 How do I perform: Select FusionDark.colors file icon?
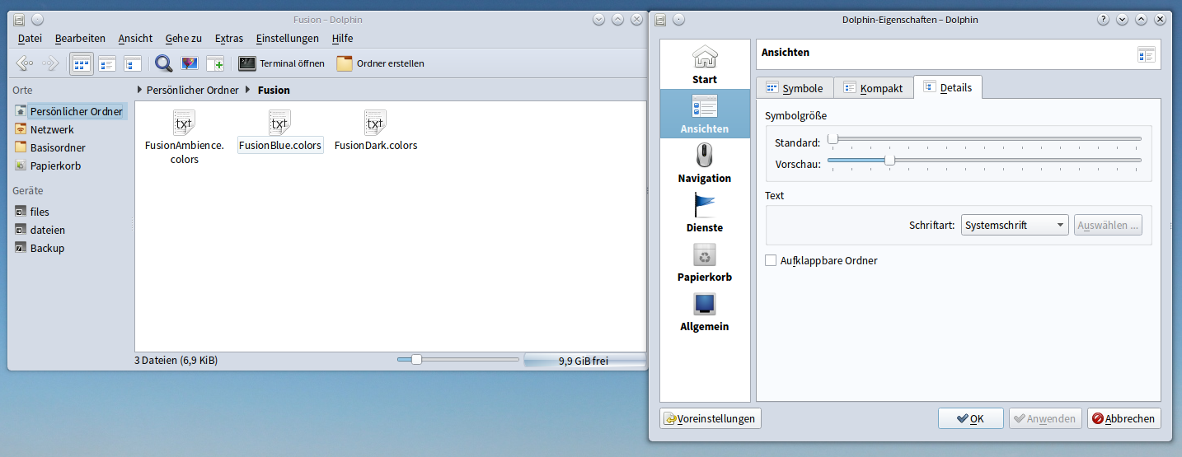375,123
